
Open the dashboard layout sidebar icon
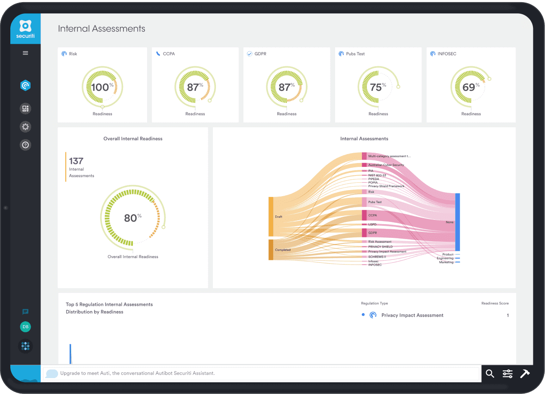point(25,108)
